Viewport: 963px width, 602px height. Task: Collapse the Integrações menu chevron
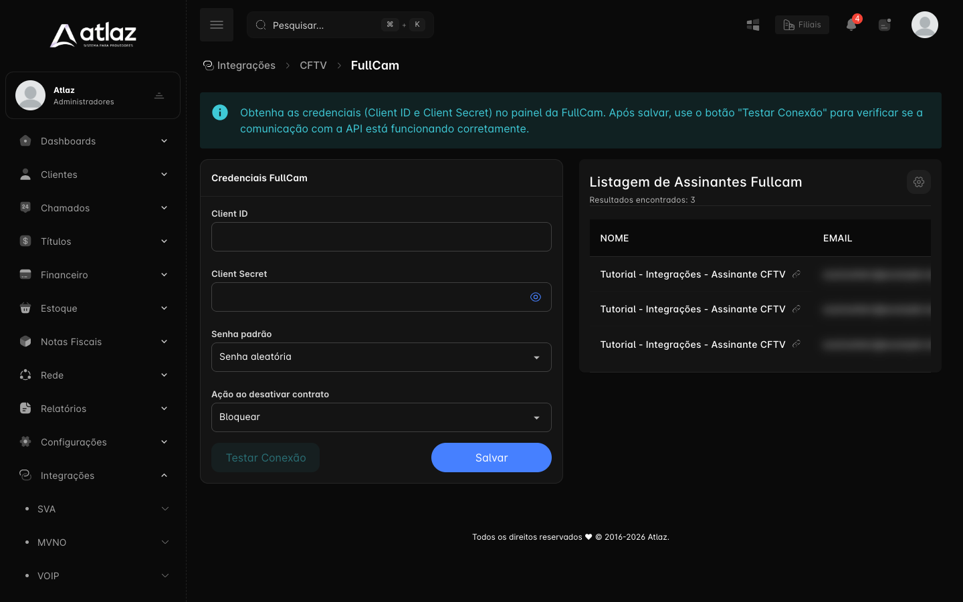pyautogui.click(x=164, y=476)
